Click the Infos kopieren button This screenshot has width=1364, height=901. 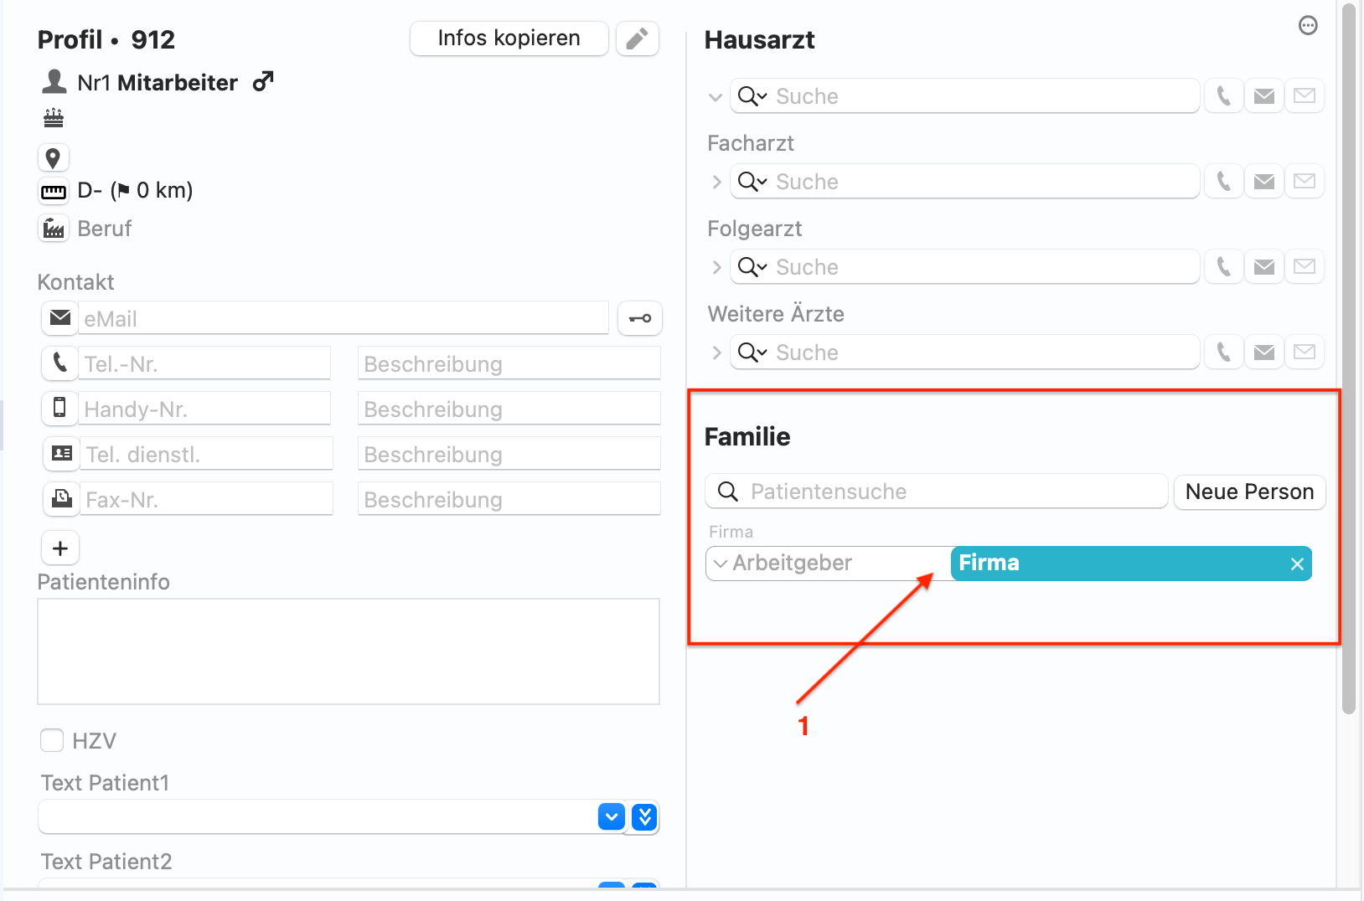(x=509, y=39)
